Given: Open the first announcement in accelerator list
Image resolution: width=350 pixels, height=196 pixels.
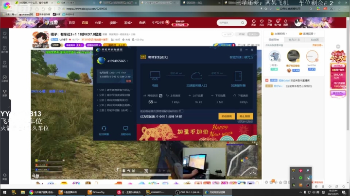Looking at the screenshot, I should tap(115, 90).
